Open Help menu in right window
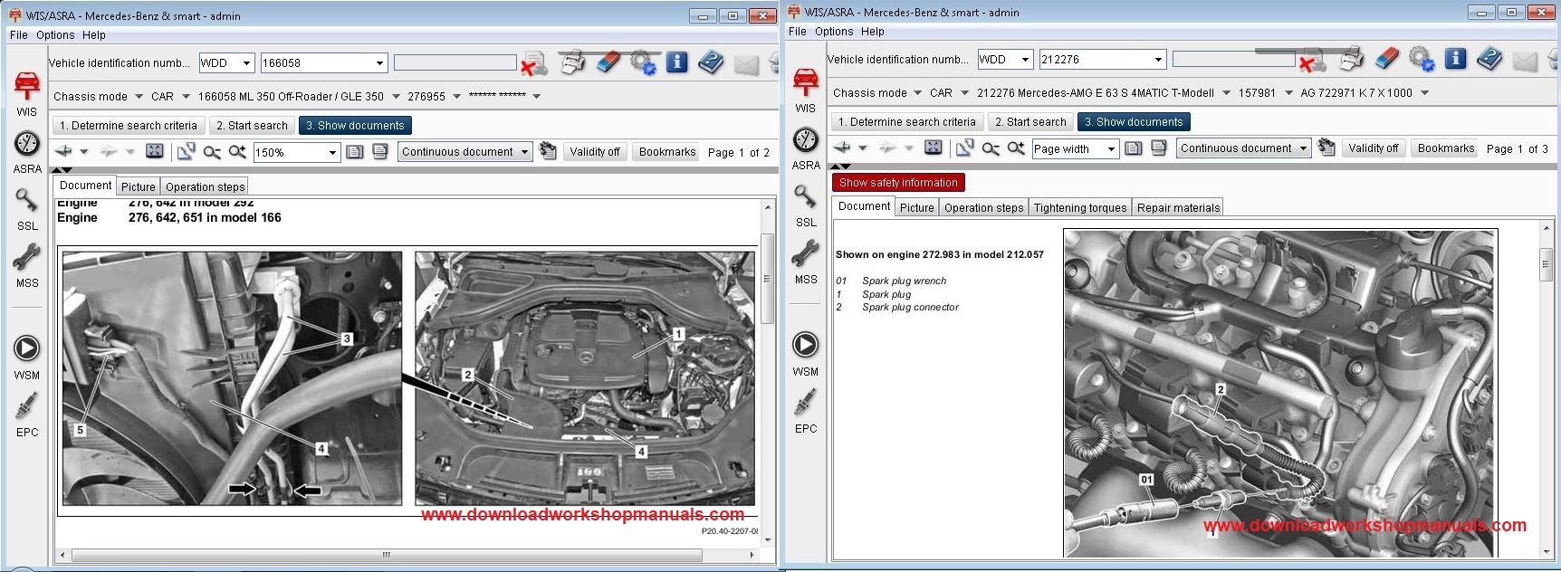Viewport: 1561px width, 572px height. pyautogui.click(x=872, y=31)
